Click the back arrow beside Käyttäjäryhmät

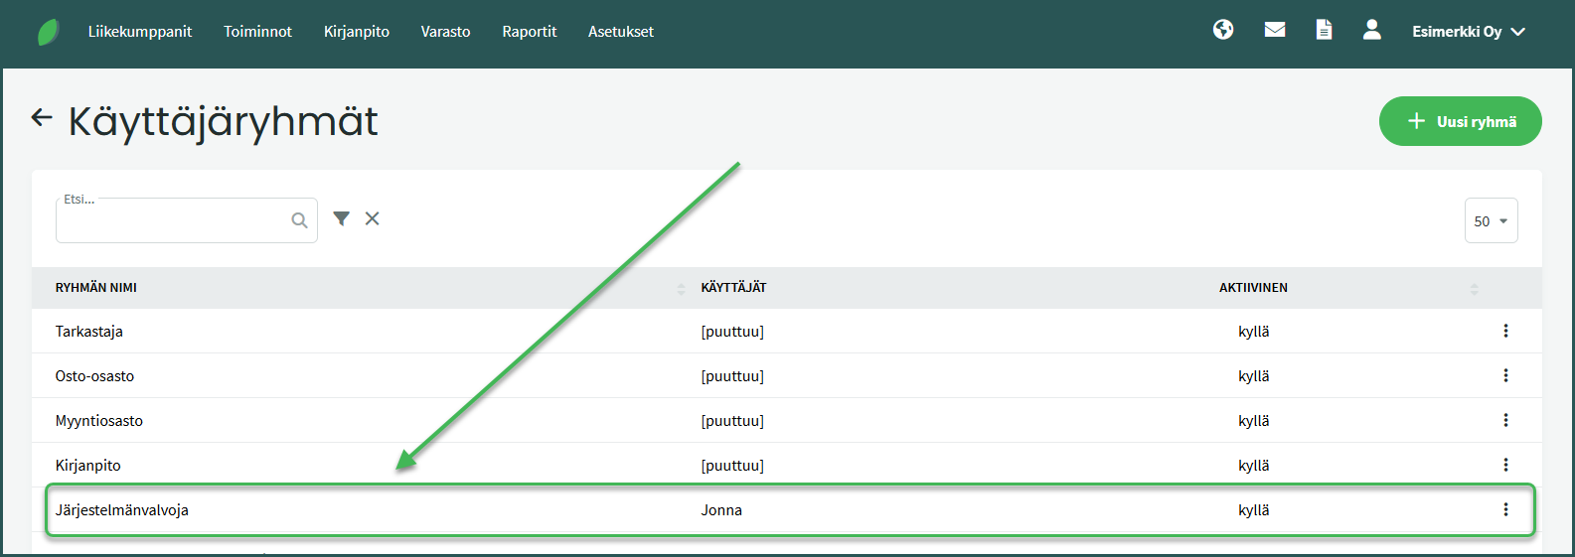coord(41,118)
